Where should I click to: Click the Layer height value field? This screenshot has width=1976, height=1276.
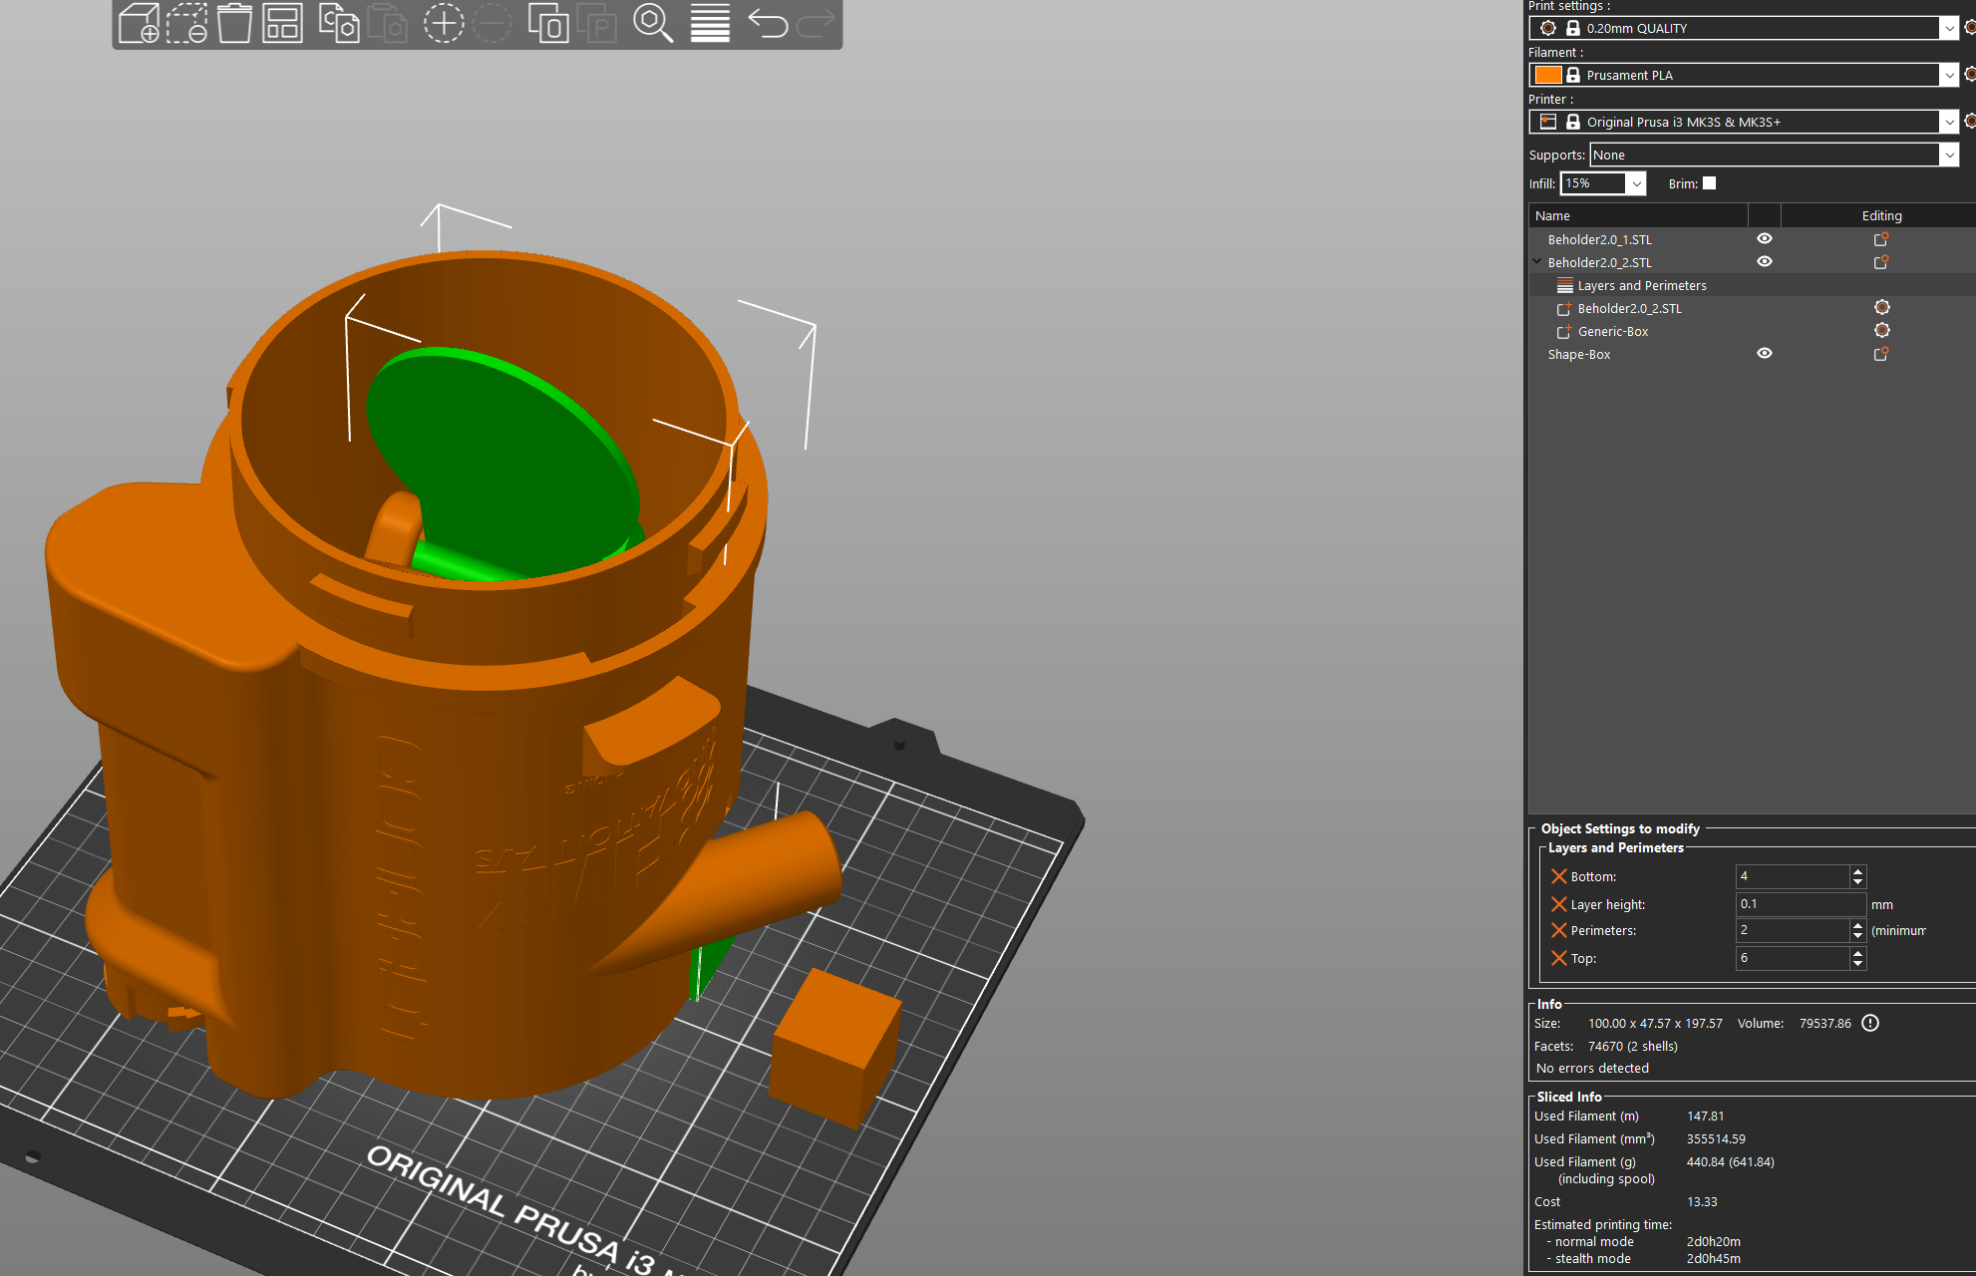[1801, 904]
